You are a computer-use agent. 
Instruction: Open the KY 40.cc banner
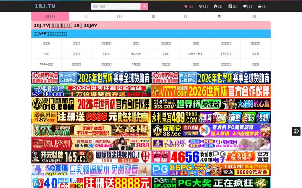point(91,182)
